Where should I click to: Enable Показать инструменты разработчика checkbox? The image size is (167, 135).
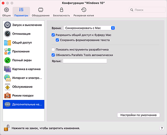coord(53,49)
